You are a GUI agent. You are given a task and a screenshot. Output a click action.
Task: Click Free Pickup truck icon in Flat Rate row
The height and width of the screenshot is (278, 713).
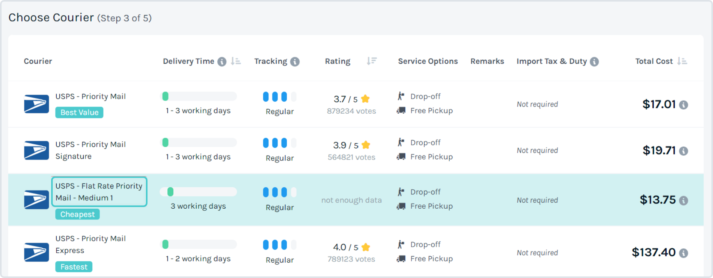401,206
